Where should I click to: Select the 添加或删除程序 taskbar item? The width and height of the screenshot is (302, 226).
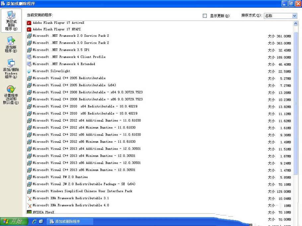pyautogui.click(x=70, y=222)
